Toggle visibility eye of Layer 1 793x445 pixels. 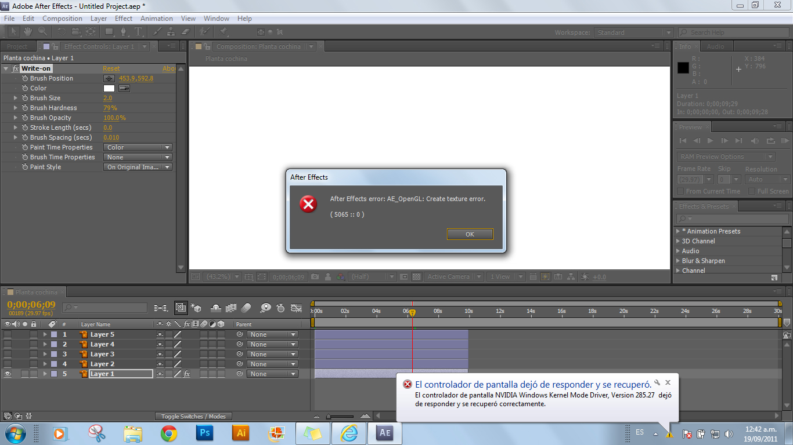(8, 374)
